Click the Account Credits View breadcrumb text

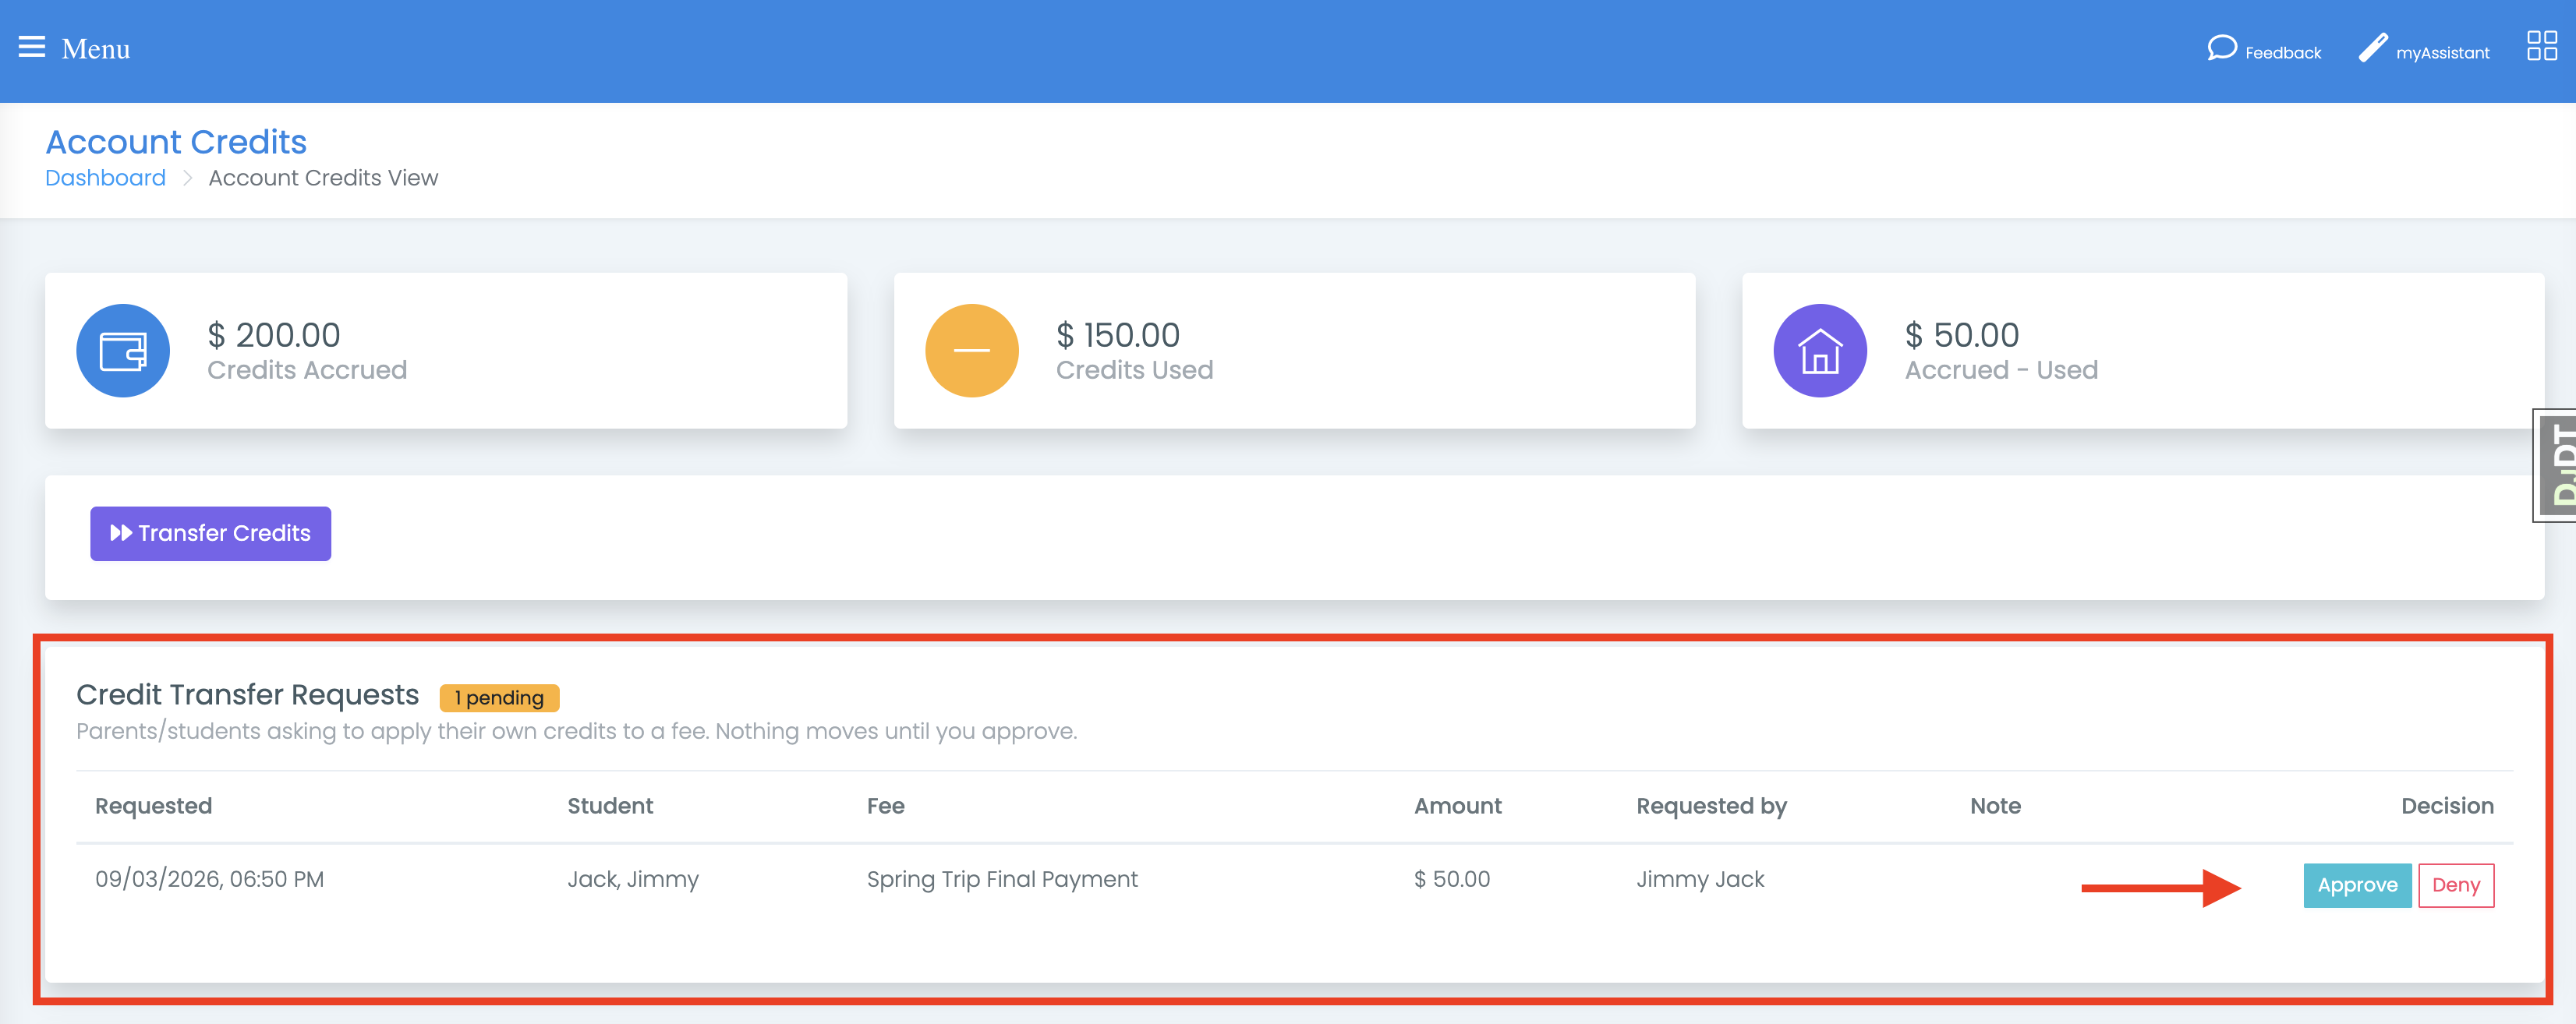pyautogui.click(x=323, y=178)
